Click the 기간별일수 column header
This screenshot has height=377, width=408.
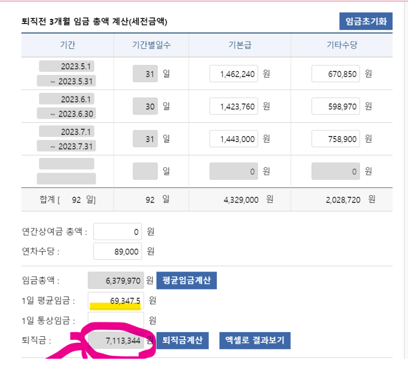tap(151, 45)
